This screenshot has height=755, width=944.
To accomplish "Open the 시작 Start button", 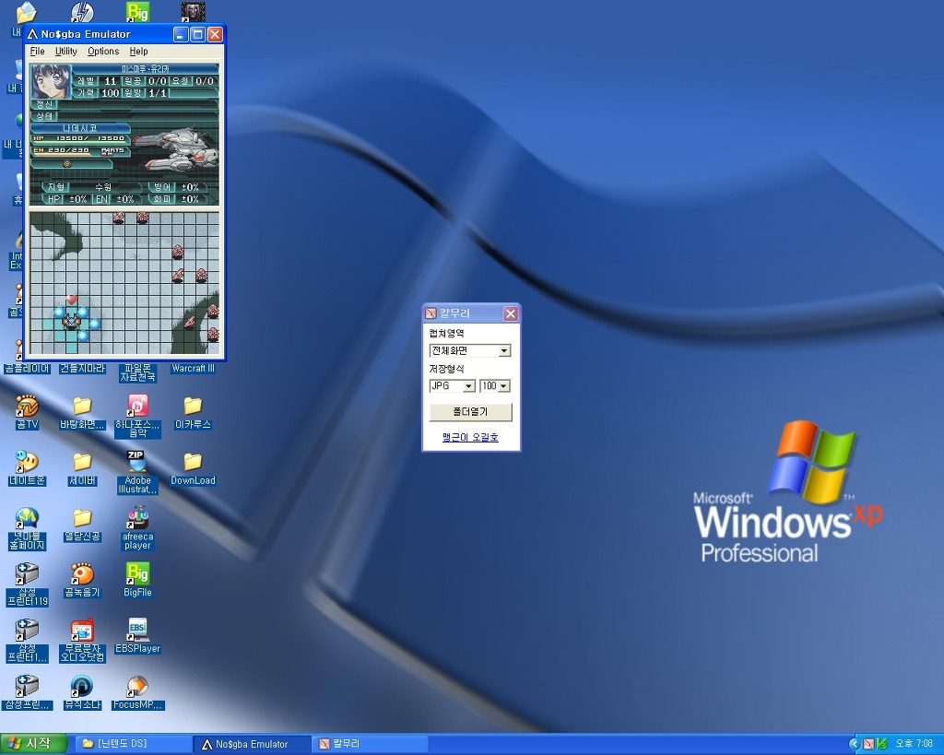I will [x=33, y=744].
